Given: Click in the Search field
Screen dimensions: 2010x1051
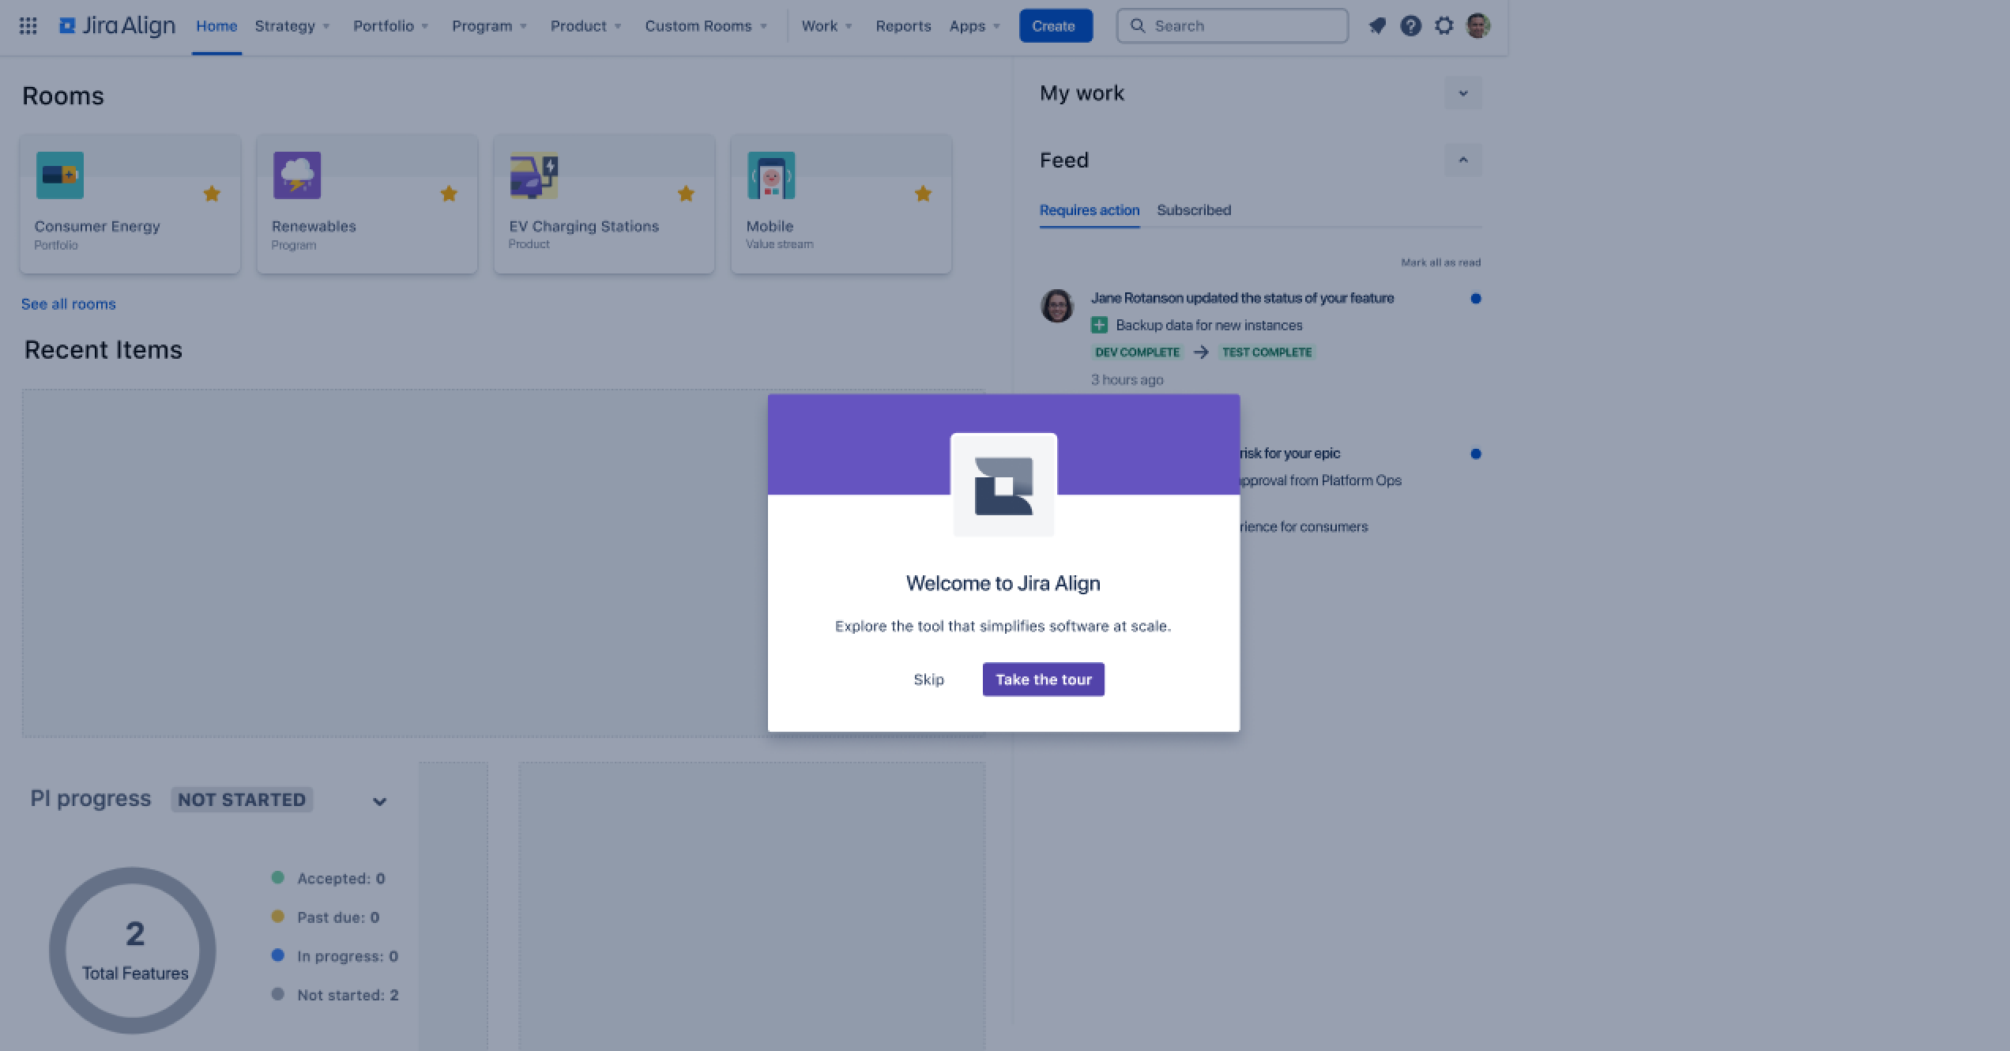Looking at the screenshot, I should point(1233,26).
